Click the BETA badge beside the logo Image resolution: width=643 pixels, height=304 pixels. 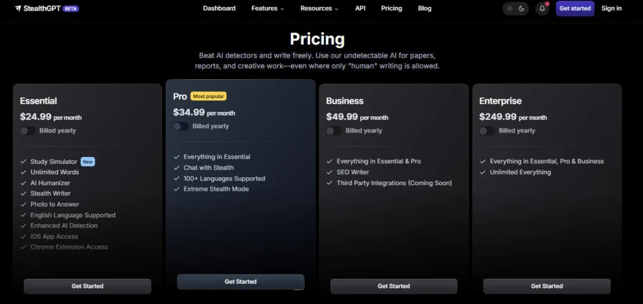[x=71, y=9]
